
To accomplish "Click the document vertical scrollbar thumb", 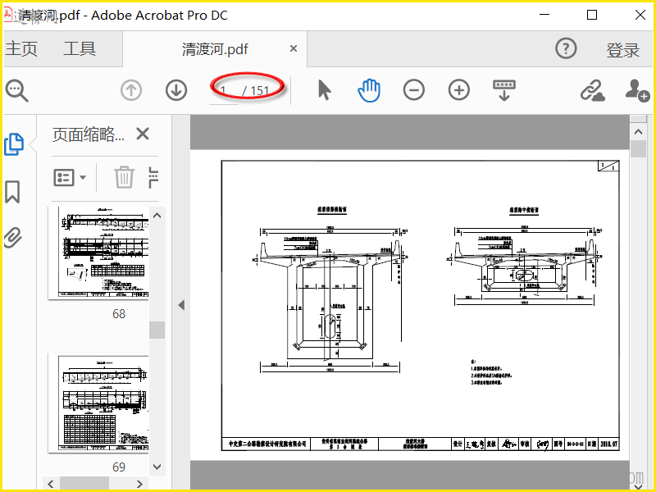I will coord(638,149).
